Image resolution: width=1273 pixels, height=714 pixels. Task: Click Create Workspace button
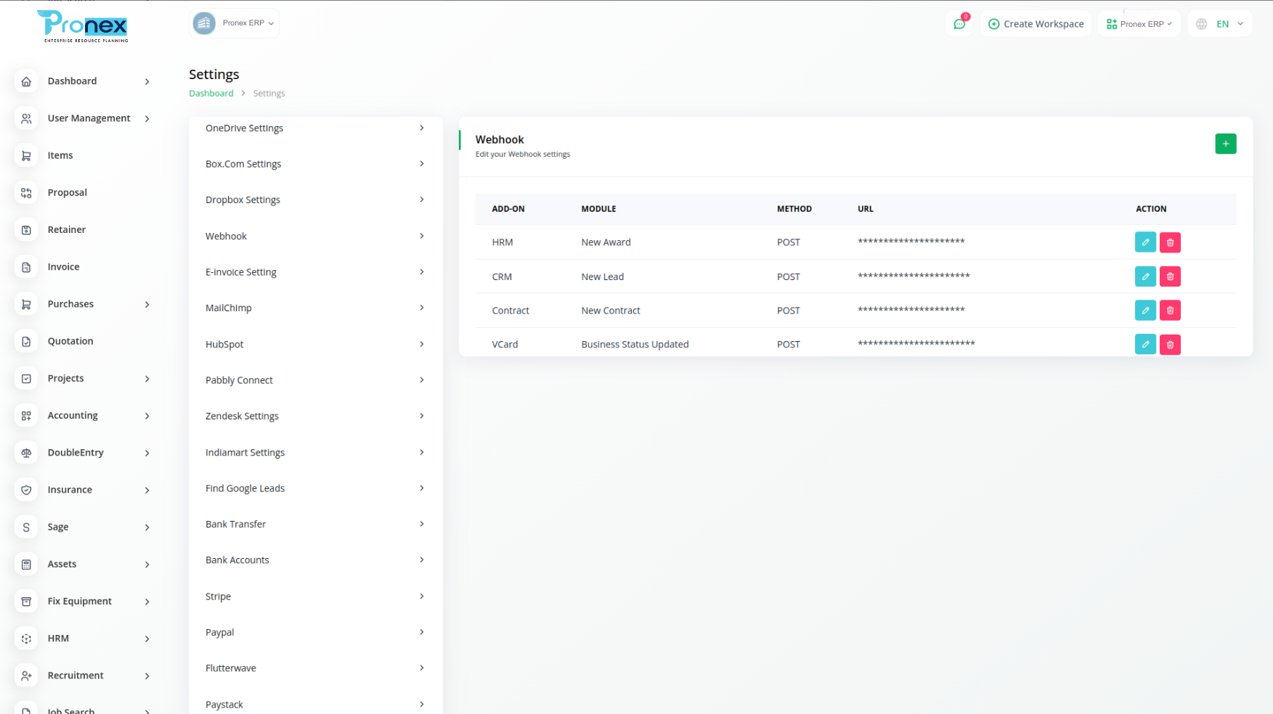[1036, 24]
